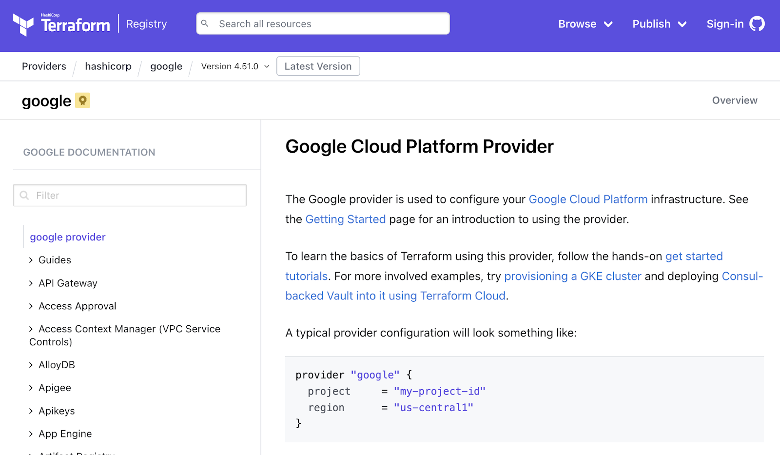Click the Latest Version button
Image resolution: width=780 pixels, height=455 pixels.
[x=318, y=66]
